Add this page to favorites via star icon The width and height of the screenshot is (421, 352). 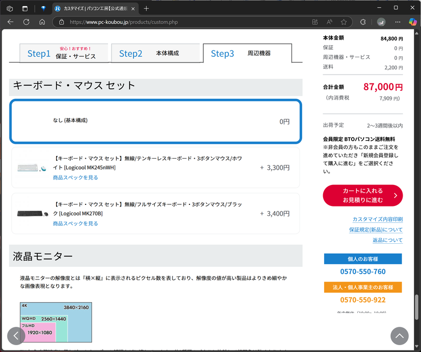coord(345,22)
